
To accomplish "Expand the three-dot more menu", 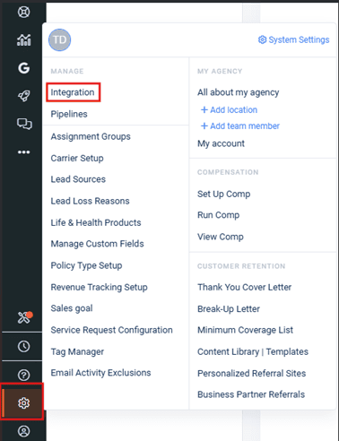I will (x=23, y=152).
